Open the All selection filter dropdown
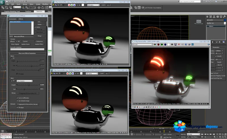Image resolution: width=227 pixels, height=139 pixels. pos(17,7)
